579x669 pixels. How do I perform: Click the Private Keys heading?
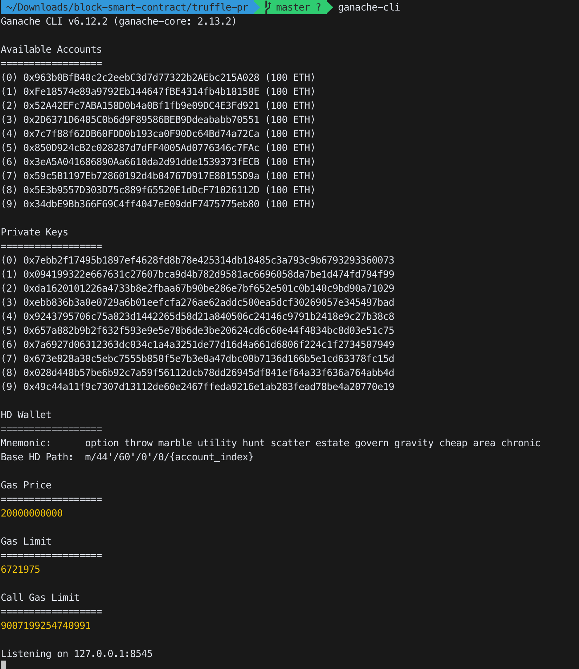tap(34, 232)
